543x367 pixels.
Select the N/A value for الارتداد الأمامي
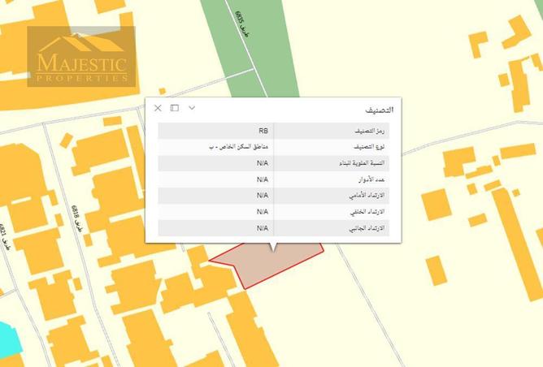(263, 196)
